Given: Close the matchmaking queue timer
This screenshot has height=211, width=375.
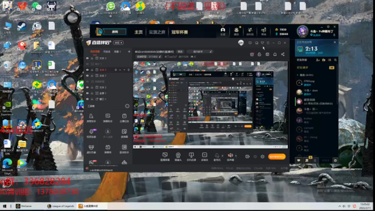Looking at the screenshot, I should click(335, 42).
